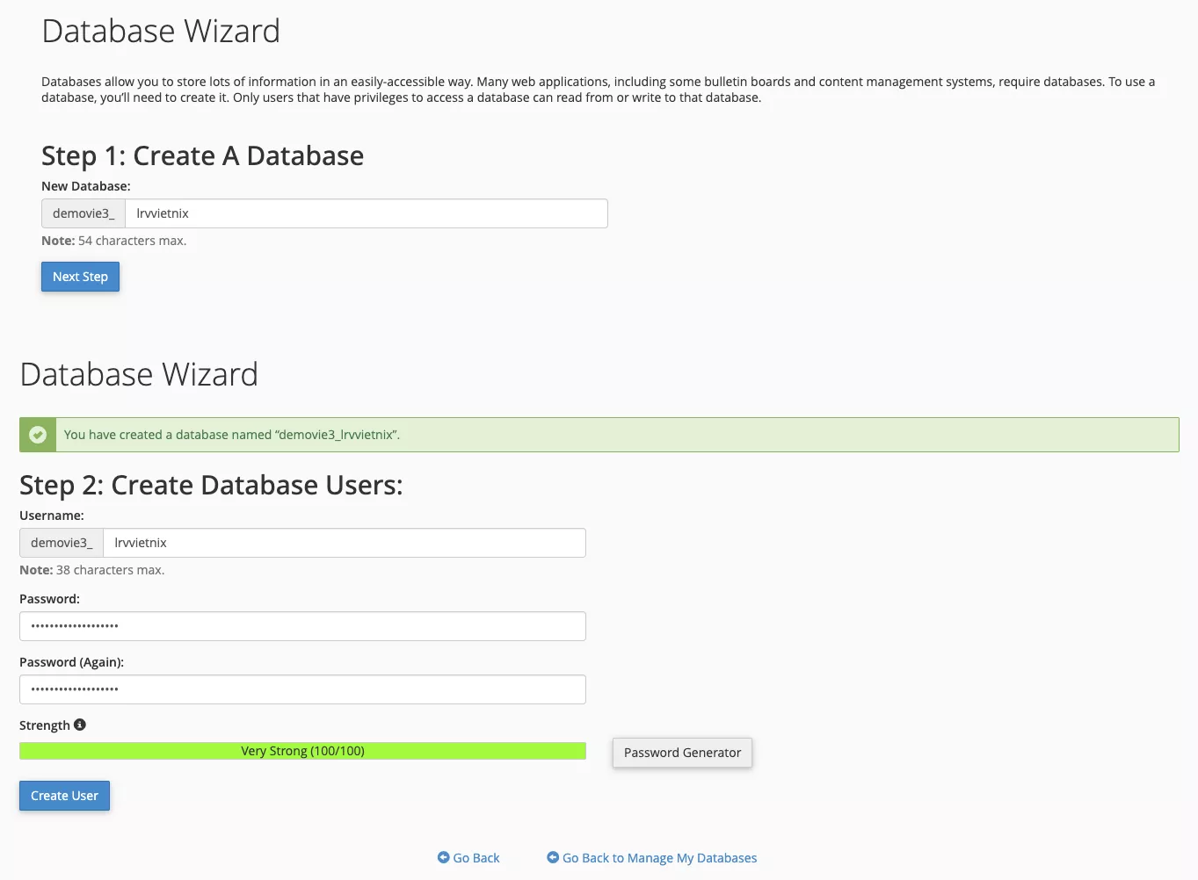Click the Password input field
Screen dimensions: 1198x880
(302, 625)
